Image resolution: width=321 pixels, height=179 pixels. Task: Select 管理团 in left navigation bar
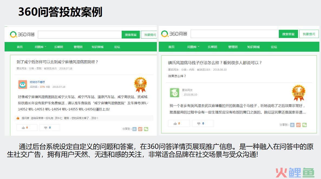(x=78, y=47)
